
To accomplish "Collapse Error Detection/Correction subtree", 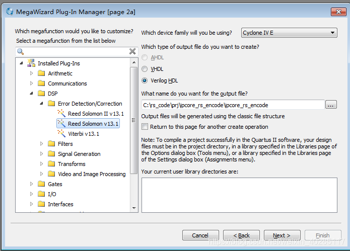I will [x=41, y=103].
